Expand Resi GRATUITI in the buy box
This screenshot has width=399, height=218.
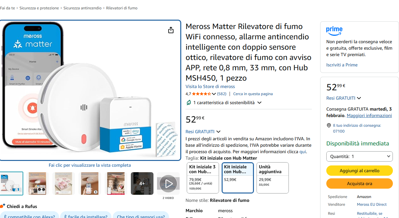344,98
